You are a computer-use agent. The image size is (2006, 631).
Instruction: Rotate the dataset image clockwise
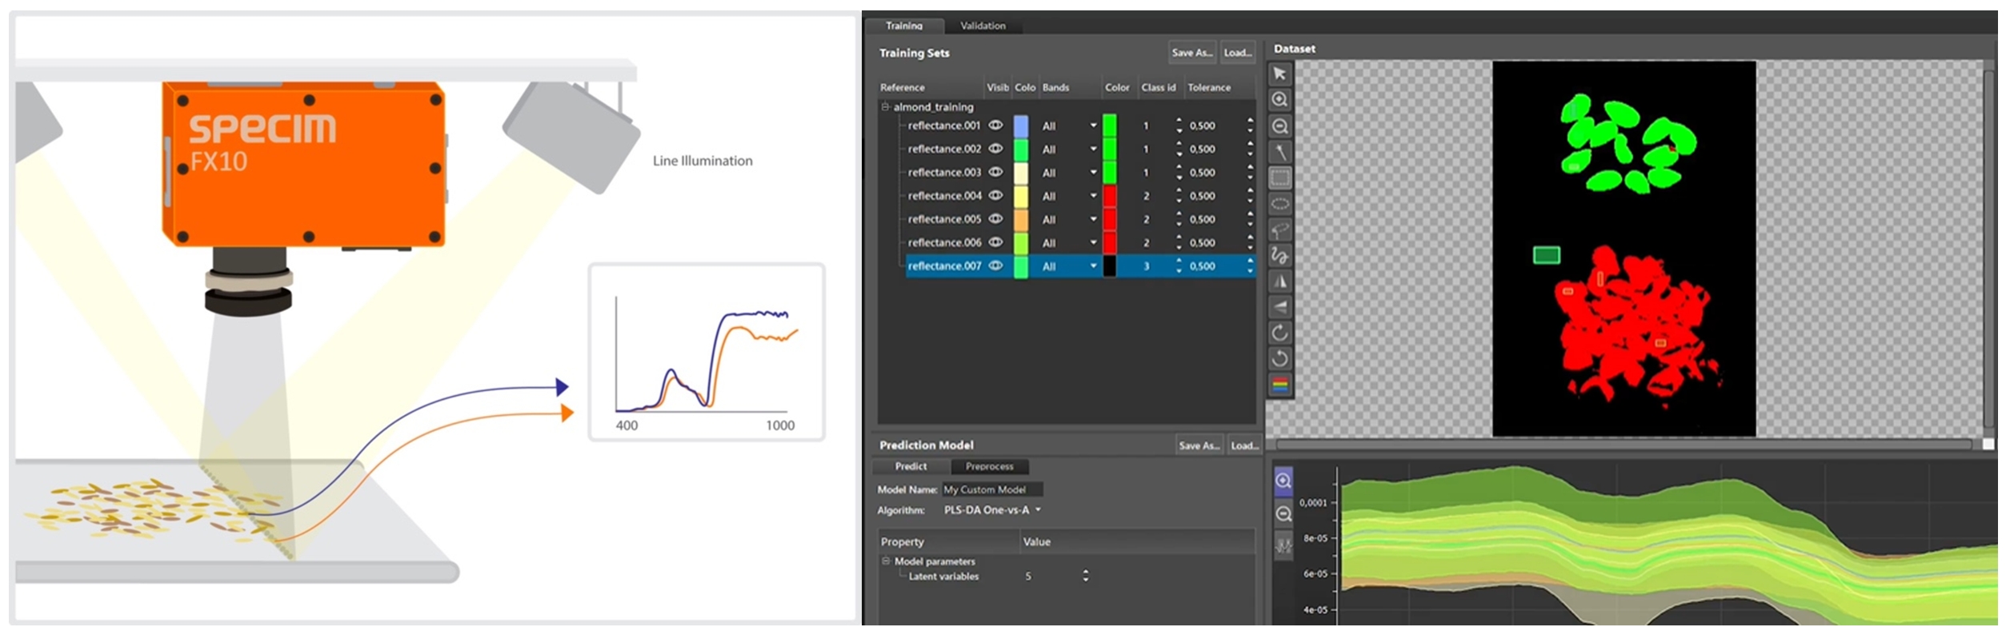click(1279, 333)
